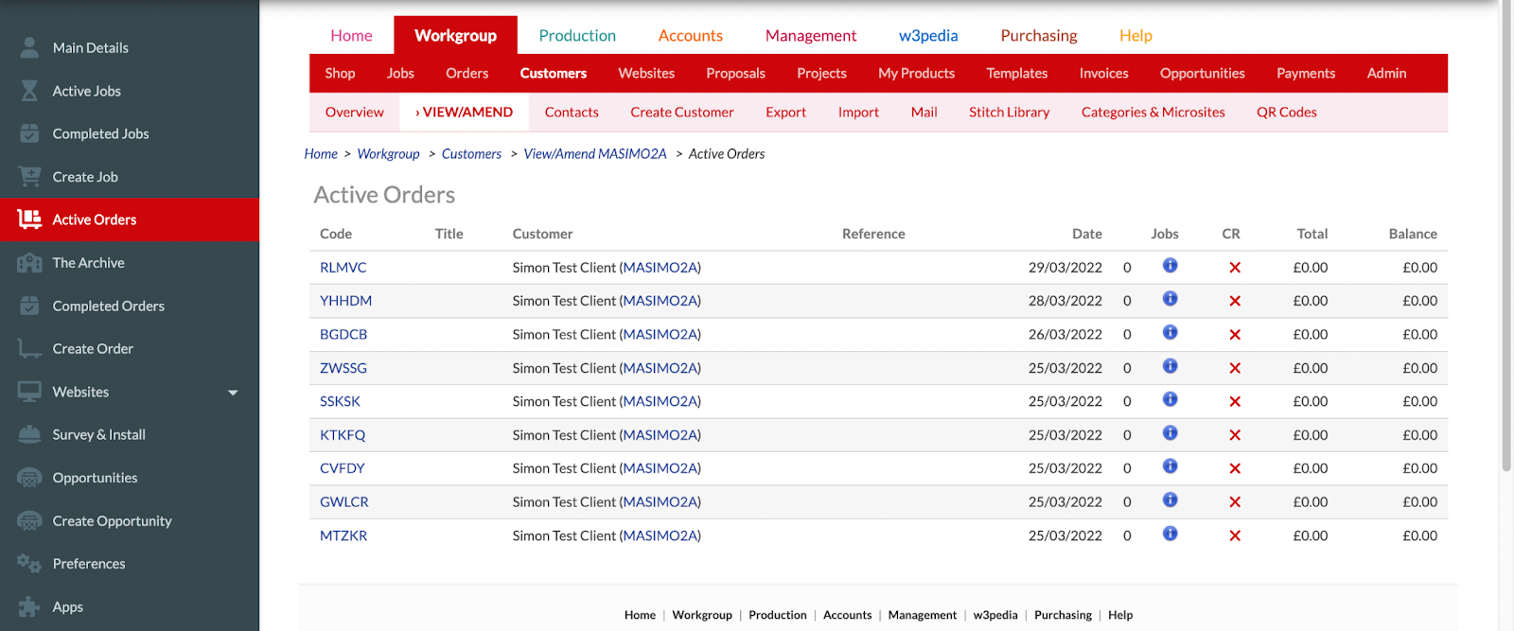Click the Create Opportunity icon
This screenshot has width=1514, height=631.
pyautogui.click(x=29, y=520)
